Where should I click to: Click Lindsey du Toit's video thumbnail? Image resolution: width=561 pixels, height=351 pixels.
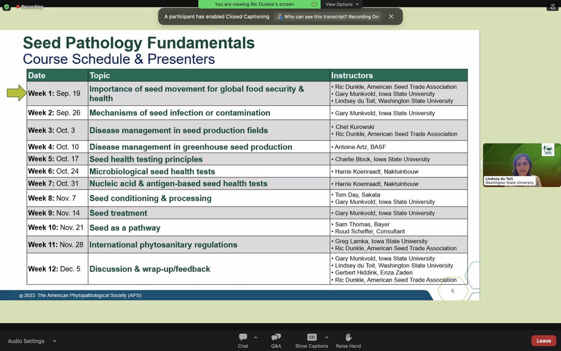click(522, 165)
